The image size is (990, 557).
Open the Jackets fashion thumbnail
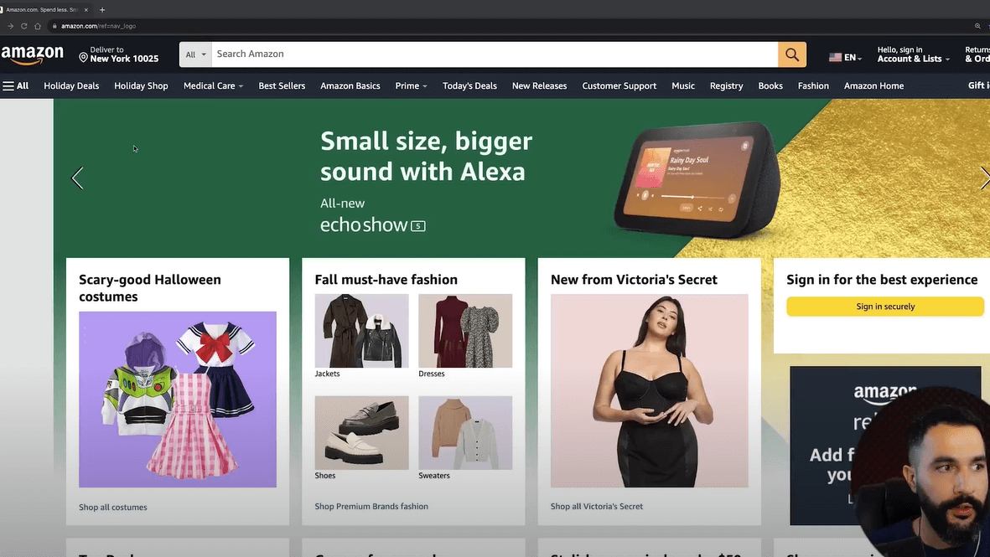pos(362,331)
